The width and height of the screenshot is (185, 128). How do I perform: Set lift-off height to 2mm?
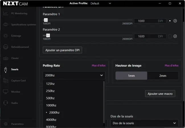click(163, 76)
